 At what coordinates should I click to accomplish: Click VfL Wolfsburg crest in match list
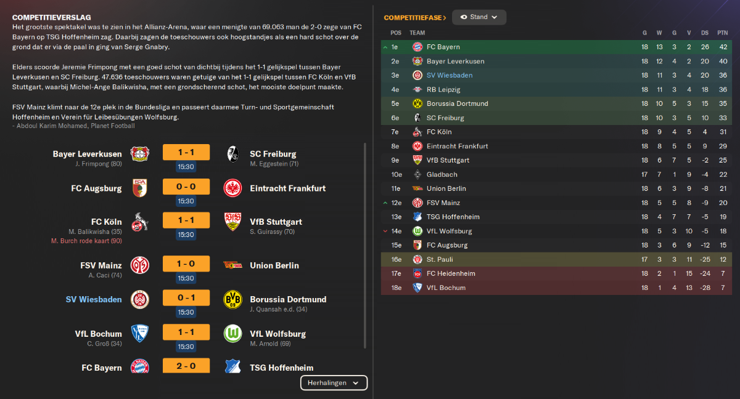pos(232,334)
